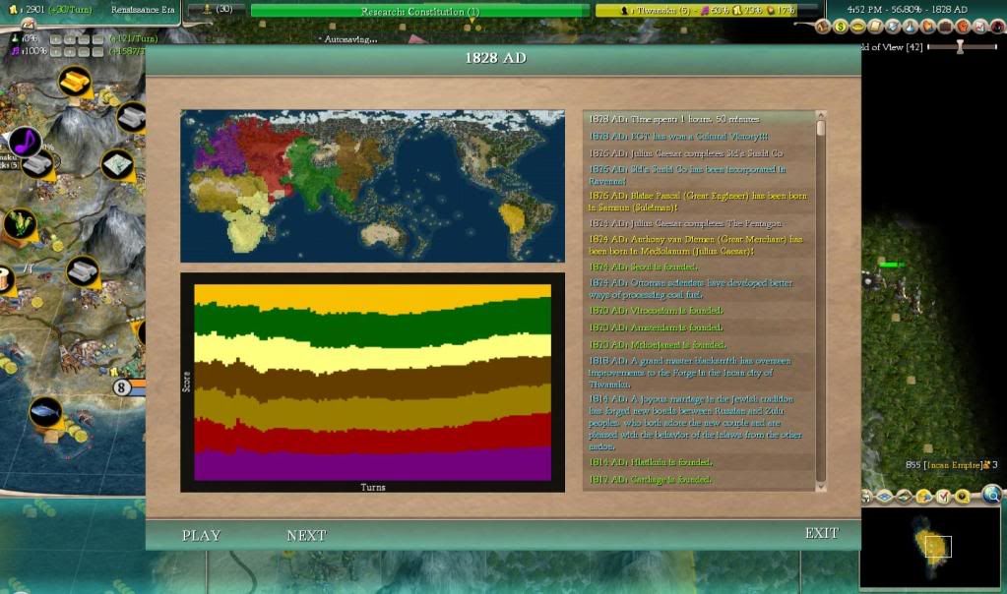
Task: Open the Domestic Advisor house icon
Action: (x=823, y=27)
